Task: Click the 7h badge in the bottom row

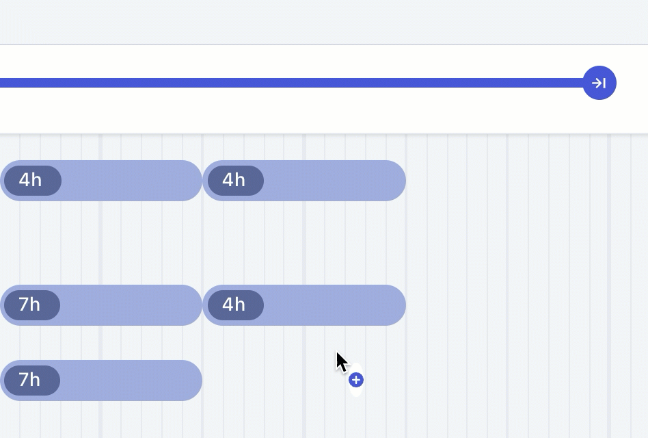Action: tap(31, 381)
